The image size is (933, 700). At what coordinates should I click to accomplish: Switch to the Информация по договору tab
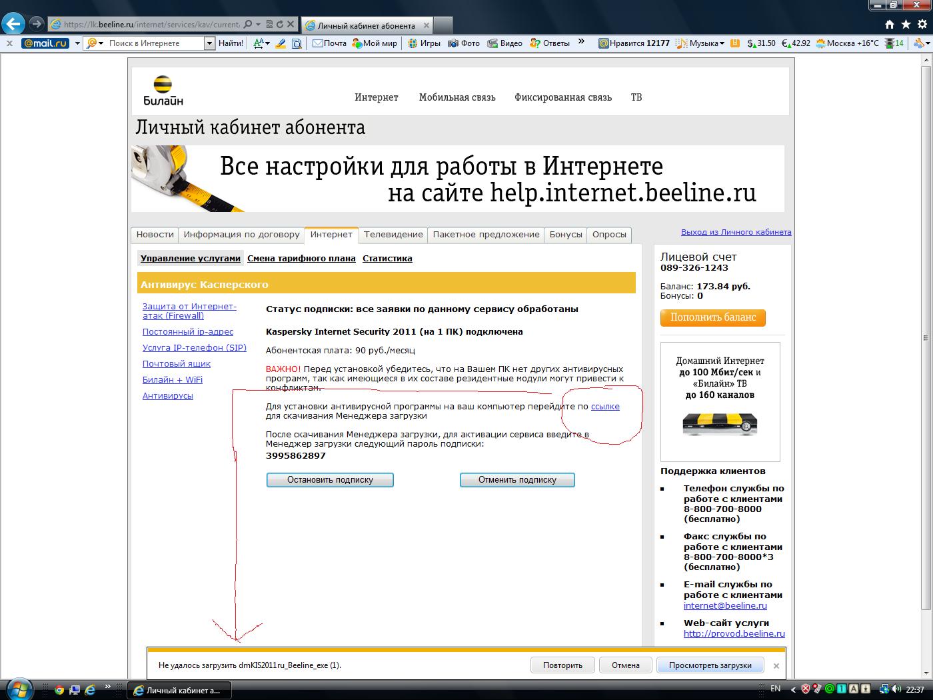242,235
